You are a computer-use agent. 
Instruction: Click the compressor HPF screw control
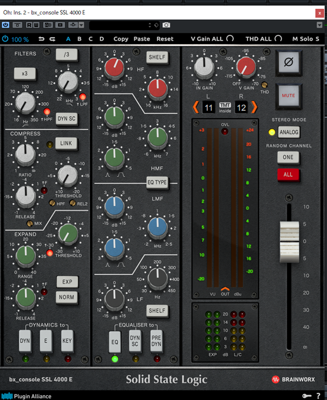point(52,203)
